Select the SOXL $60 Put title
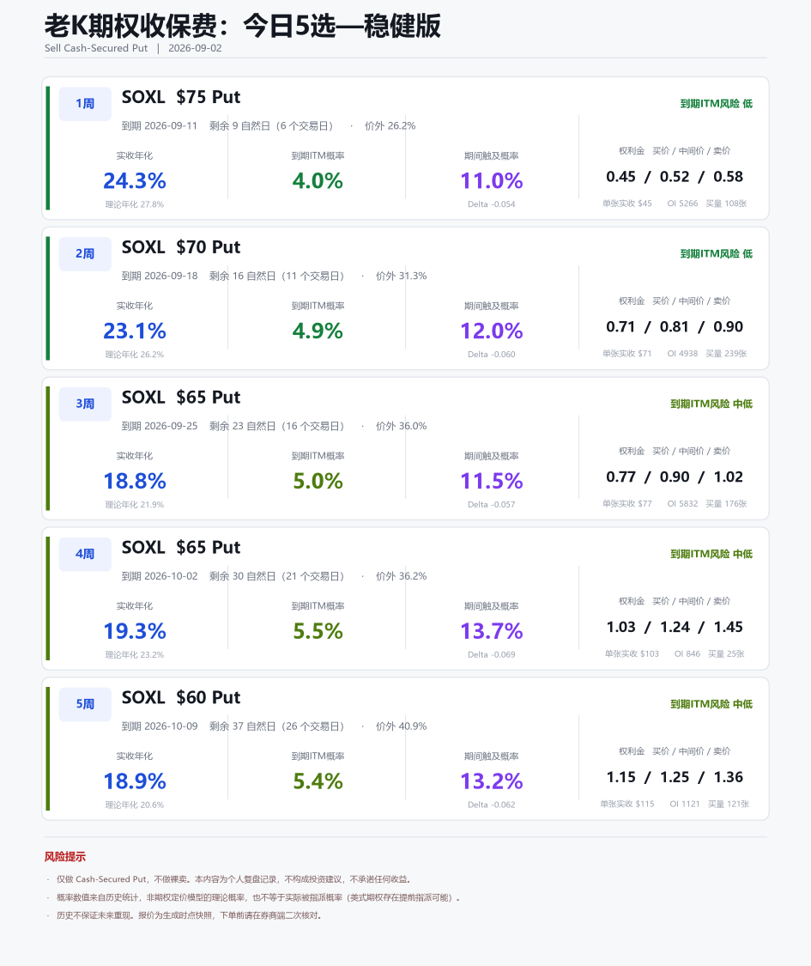811x966 pixels. pos(181,698)
